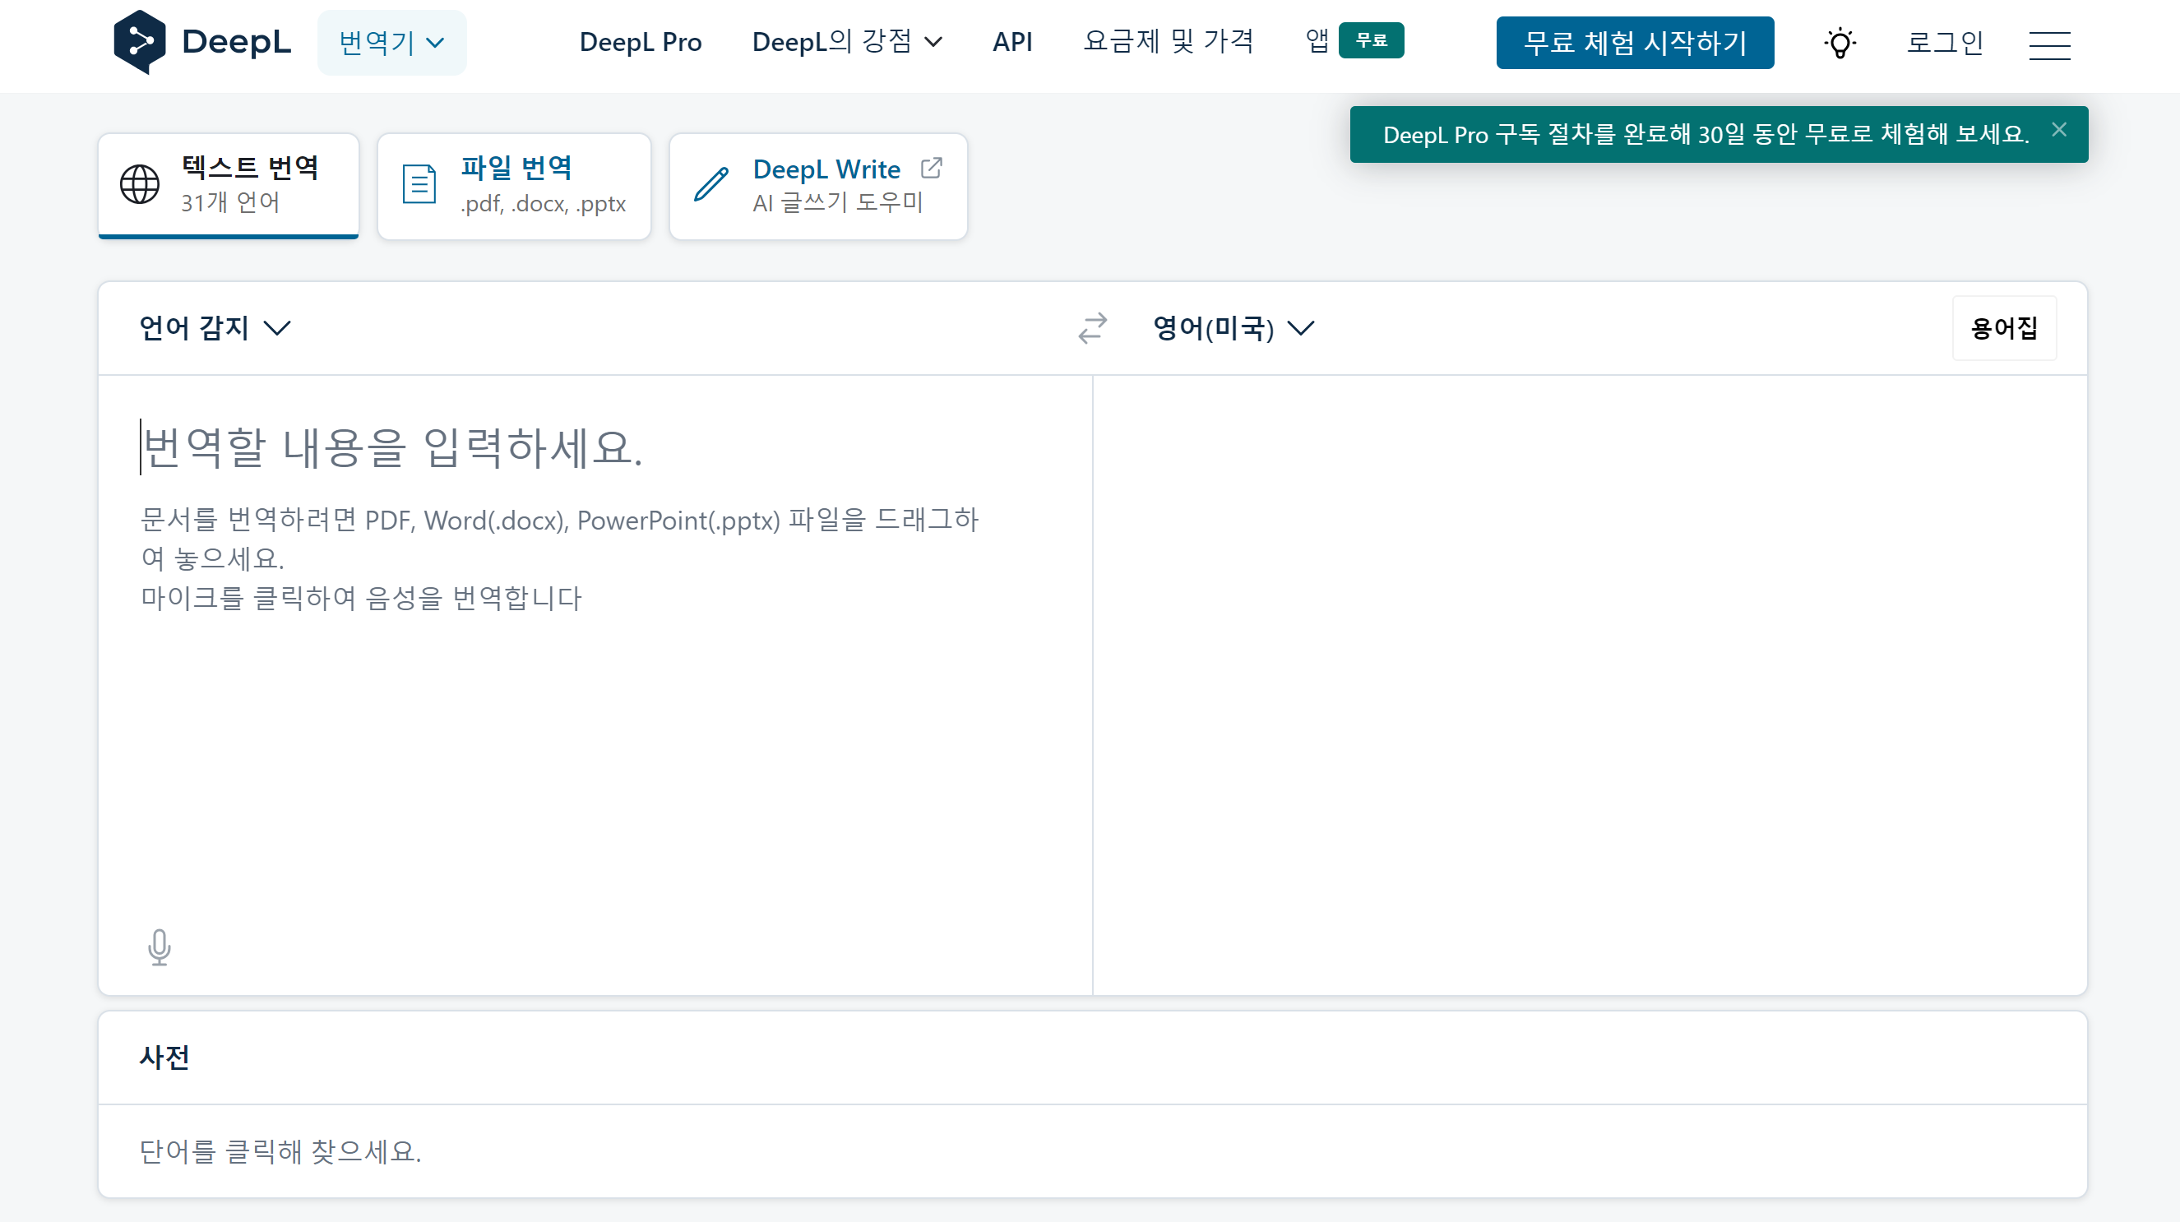Open the 영어(미국) target language dropdown
The height and width of the screenshot is (1222, 2180).
(1233, 328)
